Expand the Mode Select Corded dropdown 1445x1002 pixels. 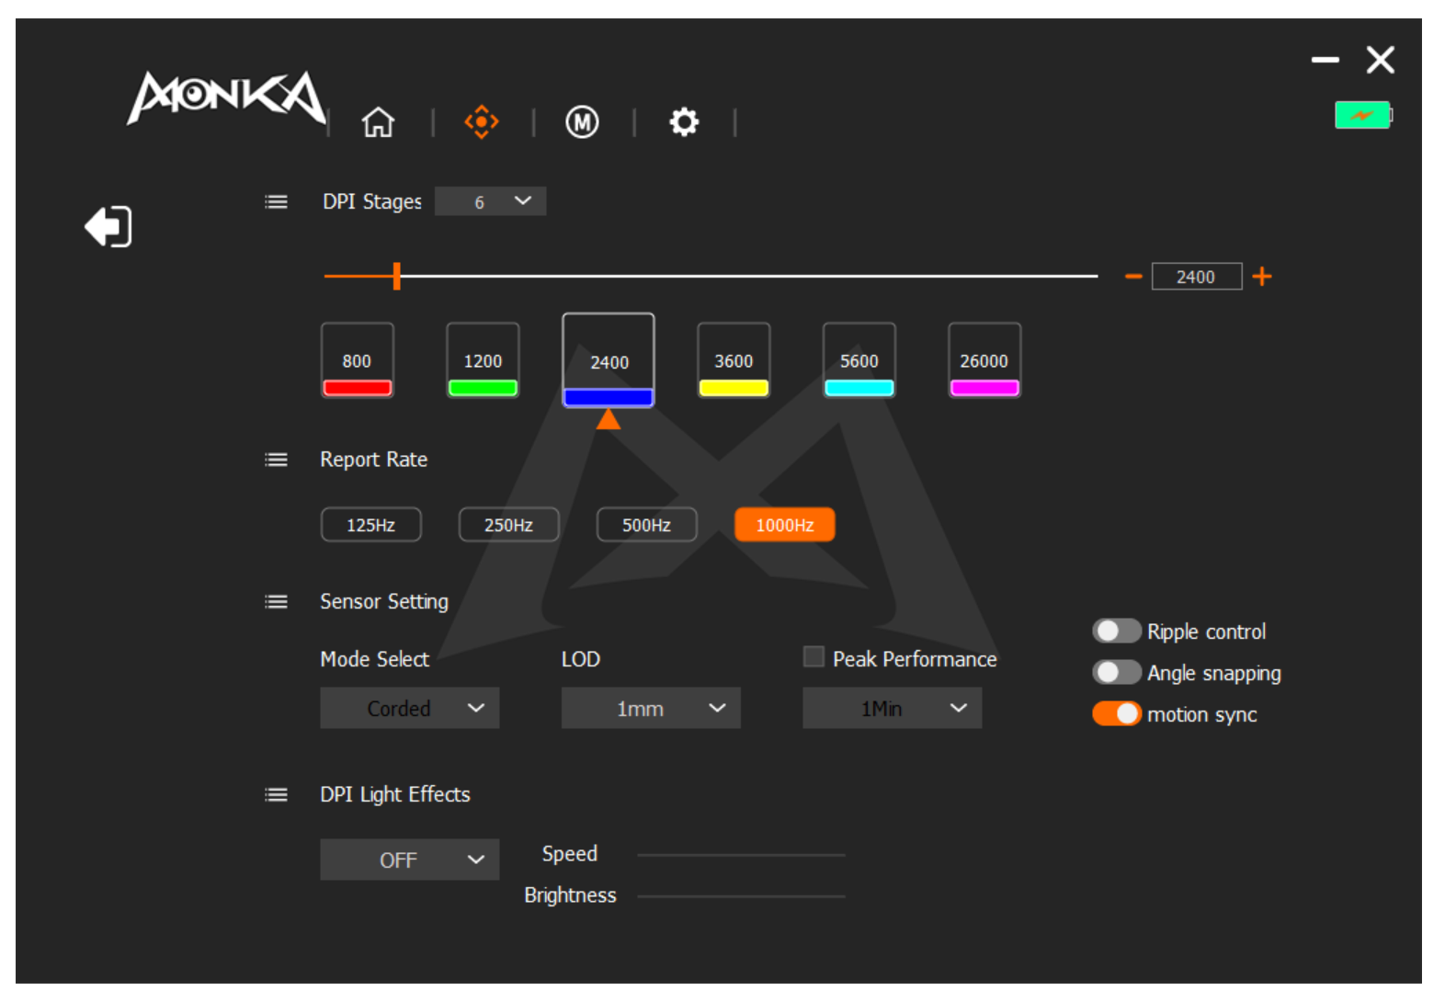tap(409, 709)
